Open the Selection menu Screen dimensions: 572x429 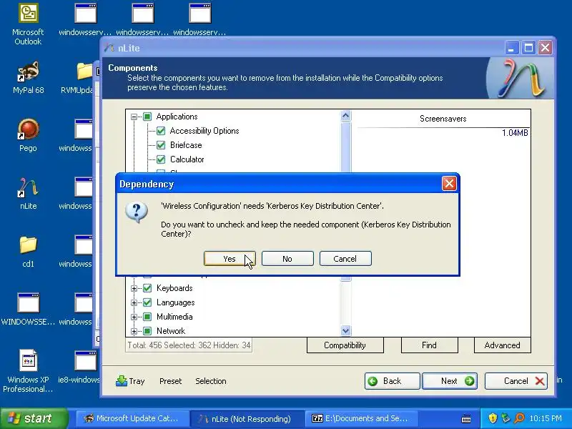click(x=211, y=381)
